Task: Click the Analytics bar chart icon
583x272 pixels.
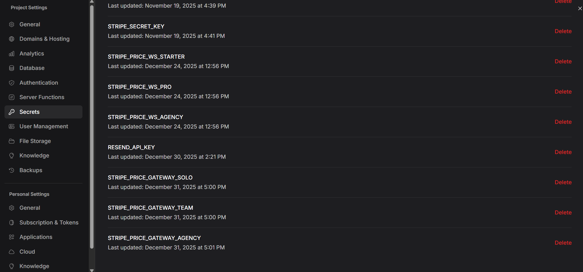Action: coord(12,54)
